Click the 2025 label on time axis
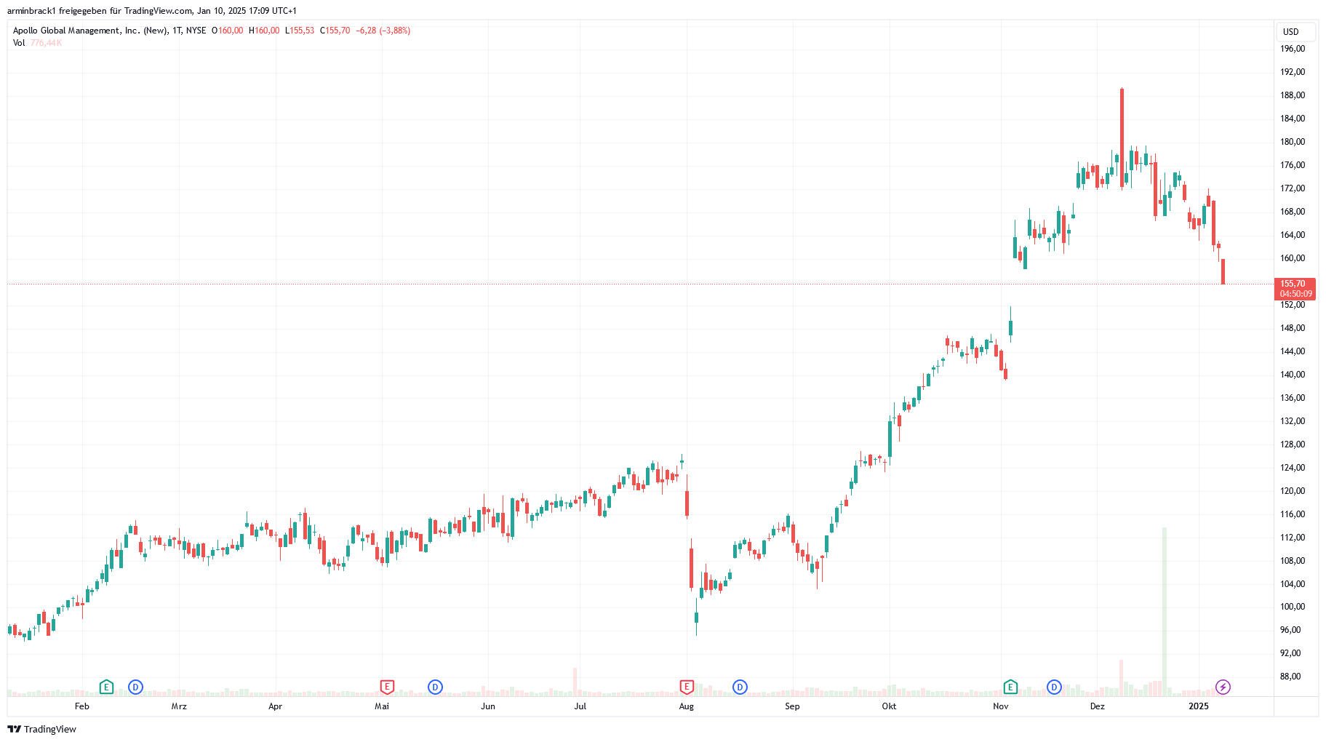1326x742 pixels. pos(1199,706)
